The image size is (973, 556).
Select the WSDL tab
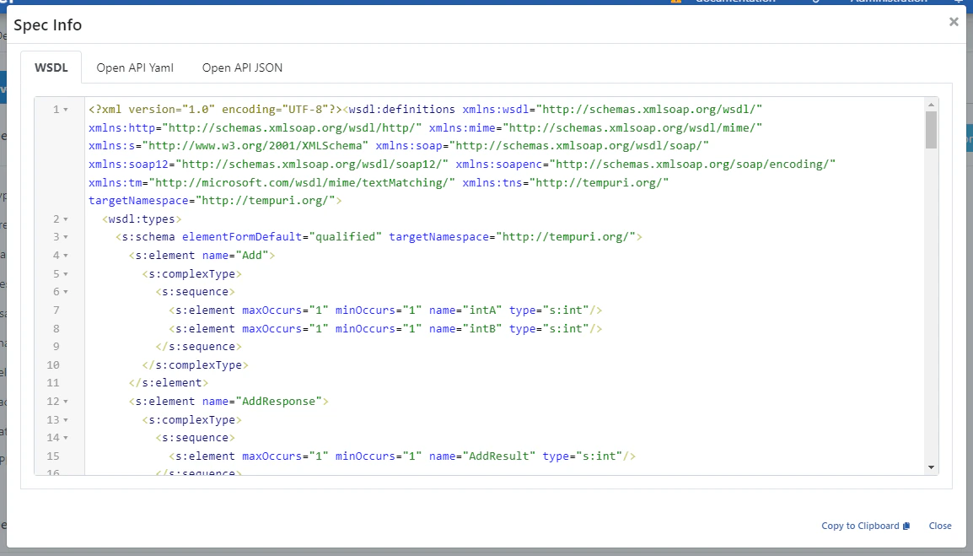click(51, 67)
